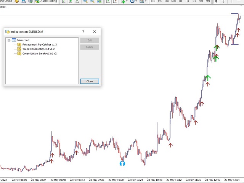Click the blue circled up-arrow signal
This screenshot has width=244, height=183.
[122, 164]
